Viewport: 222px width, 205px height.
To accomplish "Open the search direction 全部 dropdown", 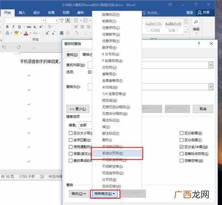I will (85, 125).
